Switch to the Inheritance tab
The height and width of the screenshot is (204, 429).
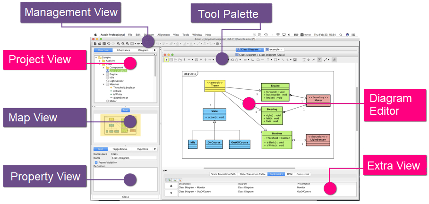[123, 50]
